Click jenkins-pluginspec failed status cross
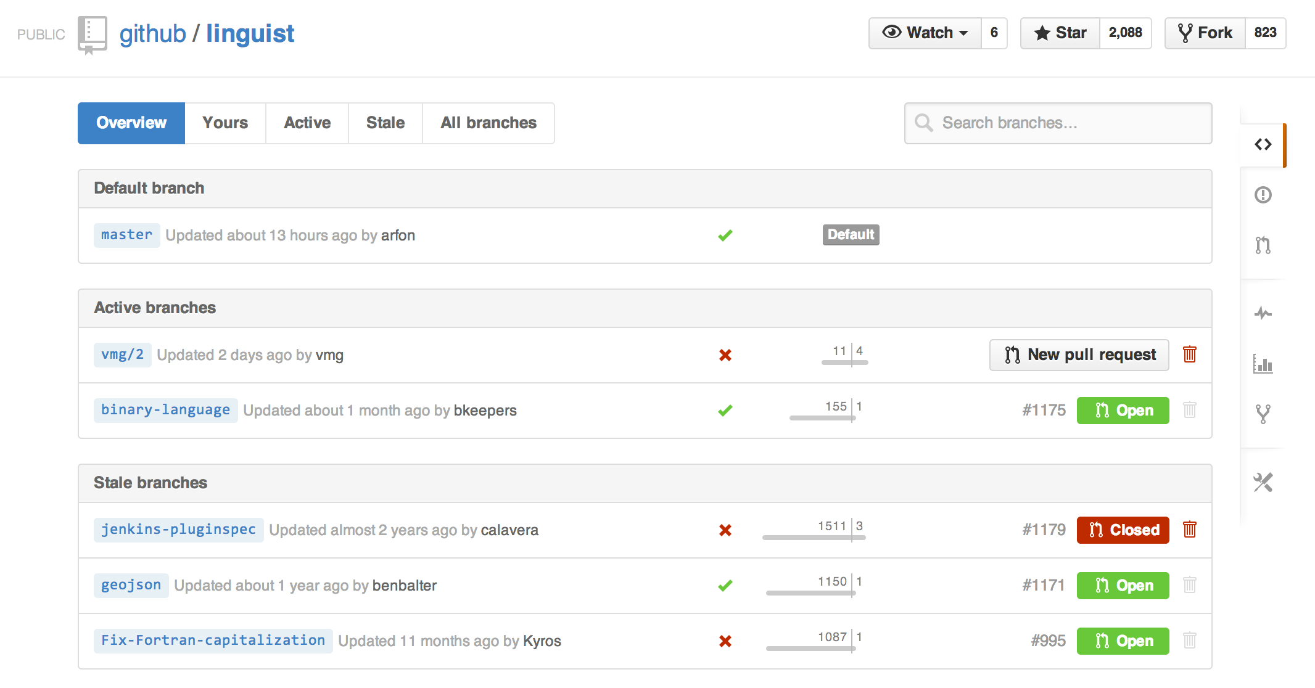 [x=725, y=530]
